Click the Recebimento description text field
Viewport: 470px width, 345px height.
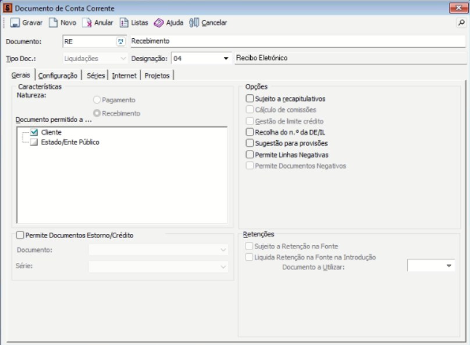tap(297, 42)
